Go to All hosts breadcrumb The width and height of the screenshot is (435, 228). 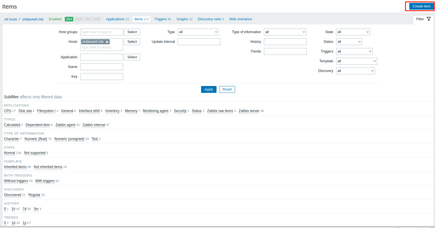[x=11, y=19]
